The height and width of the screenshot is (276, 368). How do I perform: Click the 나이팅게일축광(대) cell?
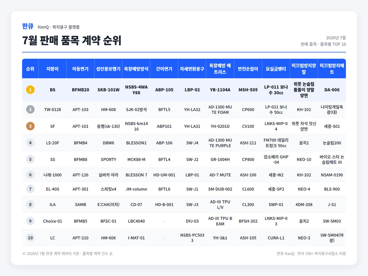(x=332, y=109)
